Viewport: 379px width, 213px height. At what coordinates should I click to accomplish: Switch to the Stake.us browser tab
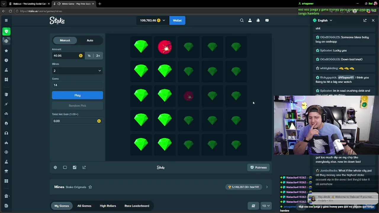click(29, 4)
